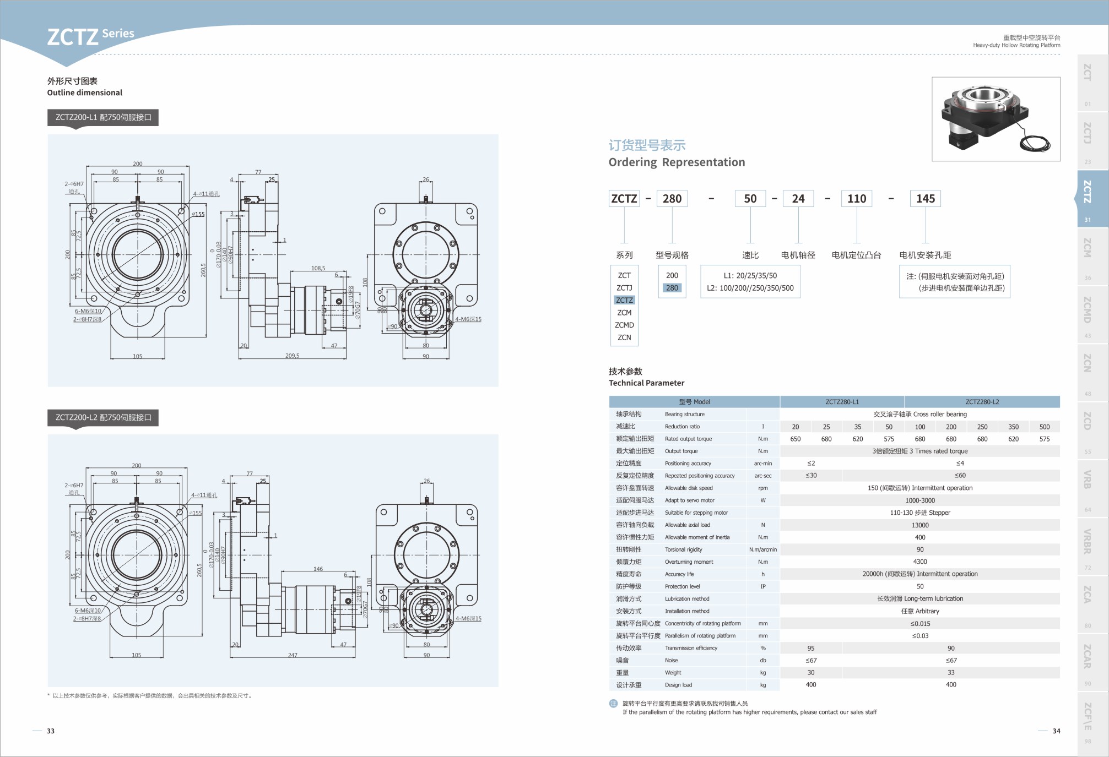The width and height of the screenshot is (1109, 757).
Task: Click the '≤0.015' concentricity value
Action: [920, 624]
